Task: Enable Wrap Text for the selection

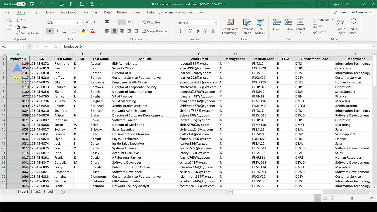Action: point(152,22)
